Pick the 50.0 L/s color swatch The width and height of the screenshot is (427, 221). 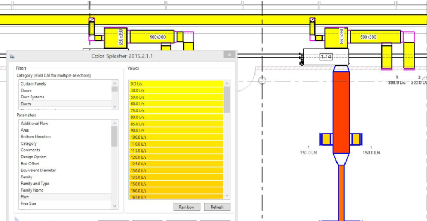tap(176, 97)
